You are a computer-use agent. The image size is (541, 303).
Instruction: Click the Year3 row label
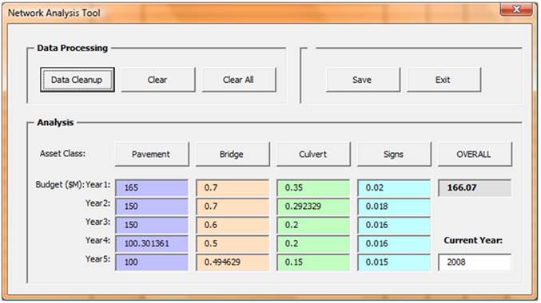(x=97, y=222)
